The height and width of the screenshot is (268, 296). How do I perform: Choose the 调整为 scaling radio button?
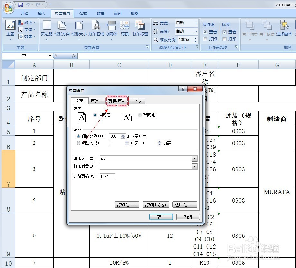tap(78, 143)
